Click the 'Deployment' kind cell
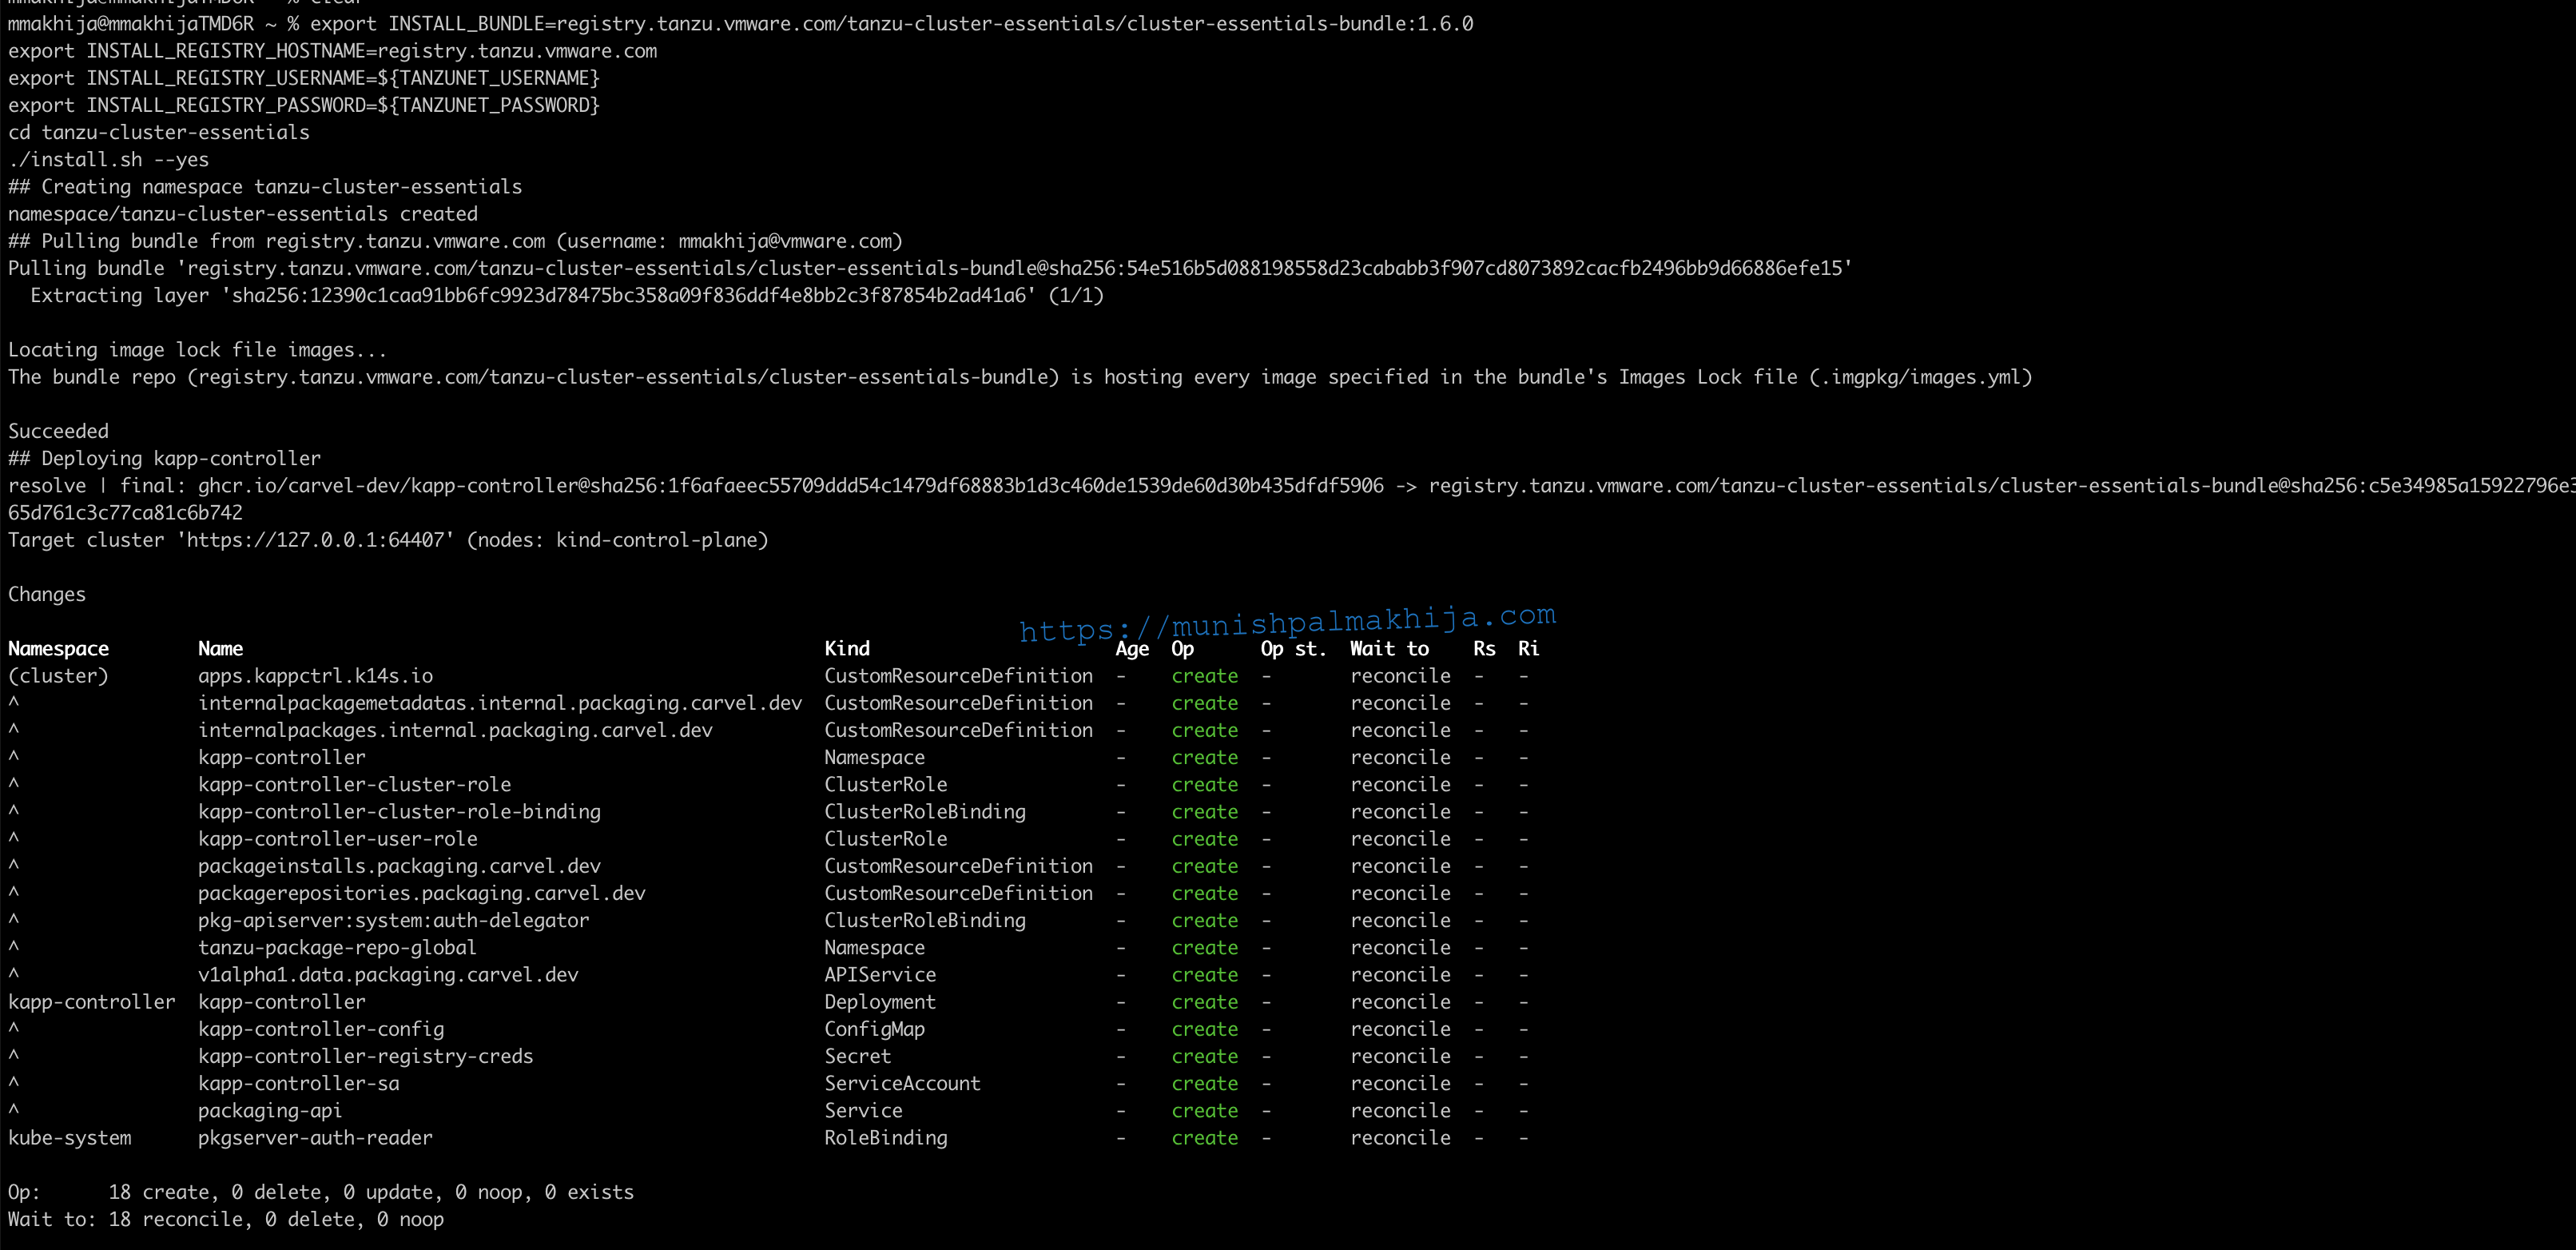 coord(880,1002)
